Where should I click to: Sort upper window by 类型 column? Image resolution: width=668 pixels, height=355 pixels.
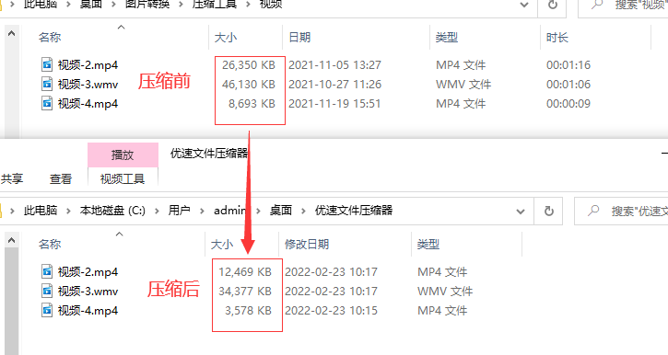pos(447,38)
